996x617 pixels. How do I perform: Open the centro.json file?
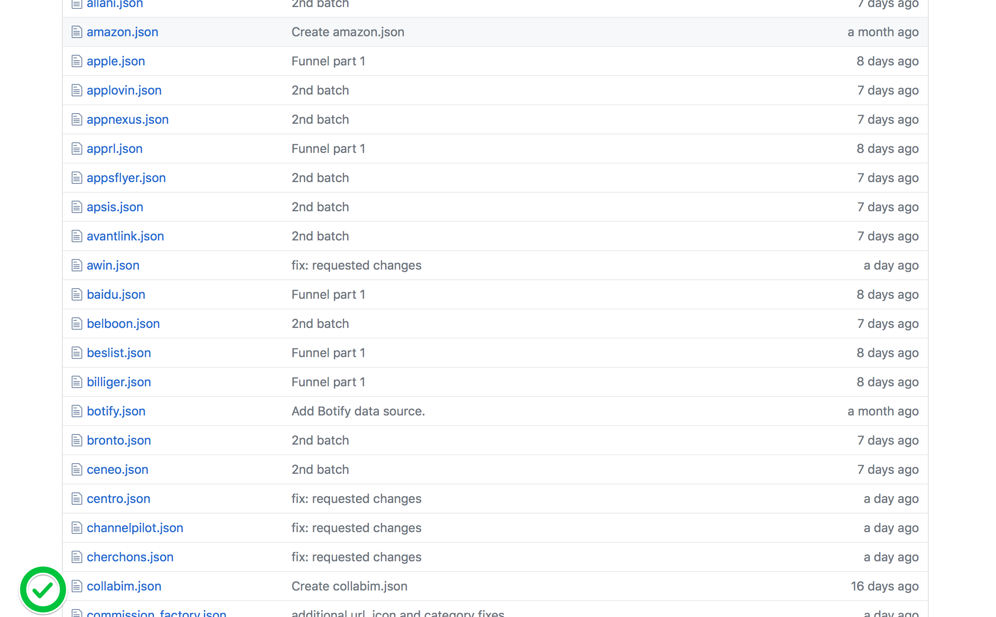(119, 499)
